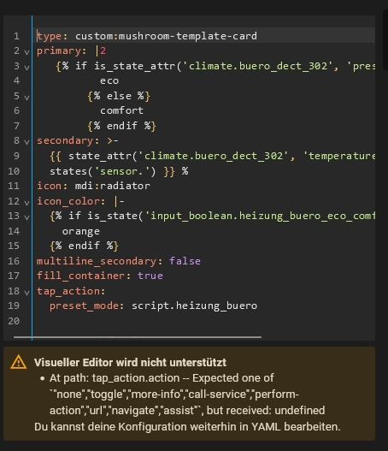Click the word orange on line 14
This screenshot has height=451, width=388.
(81, 231)
